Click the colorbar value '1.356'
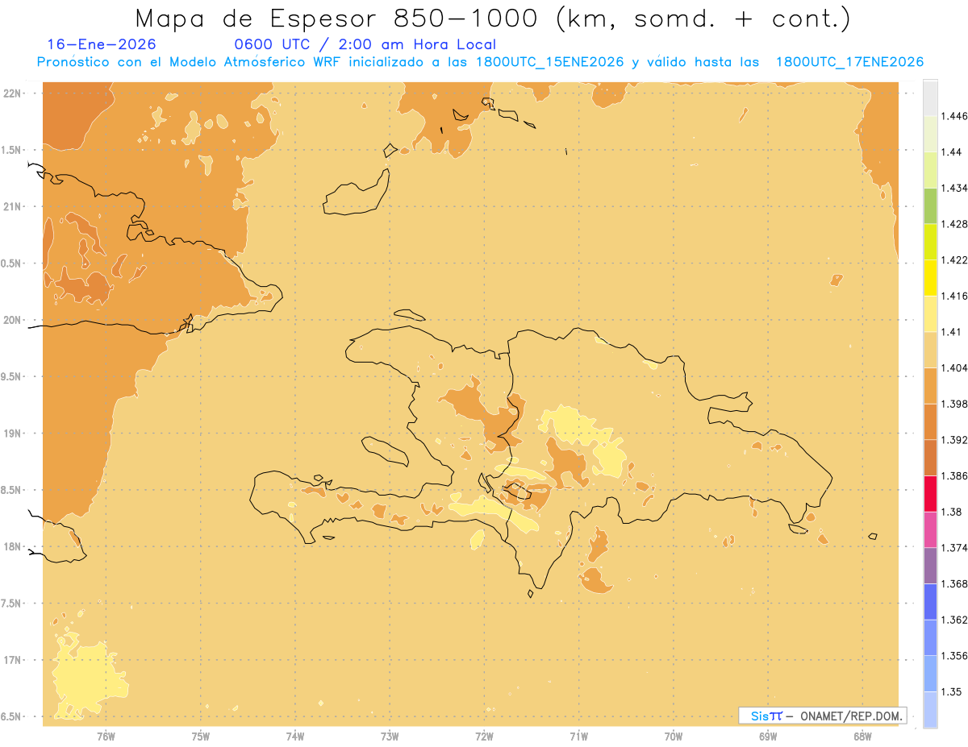 coord(954,656)
